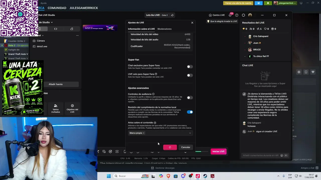The height and width of the screenshot is (180, 321).
Task: Open Varios invitados option
Action: (x=56, y=109)
